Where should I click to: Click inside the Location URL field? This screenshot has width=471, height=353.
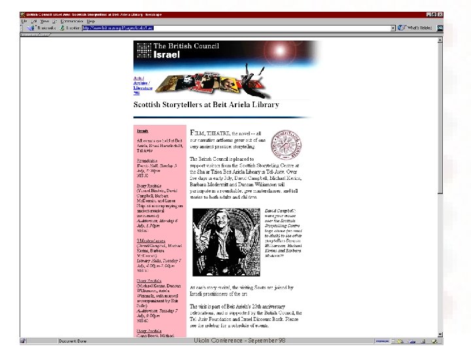click(236, 28)
